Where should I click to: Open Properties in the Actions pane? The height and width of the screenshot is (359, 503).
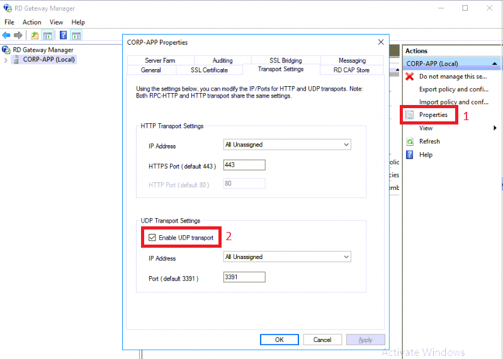[x=433, y=114]
